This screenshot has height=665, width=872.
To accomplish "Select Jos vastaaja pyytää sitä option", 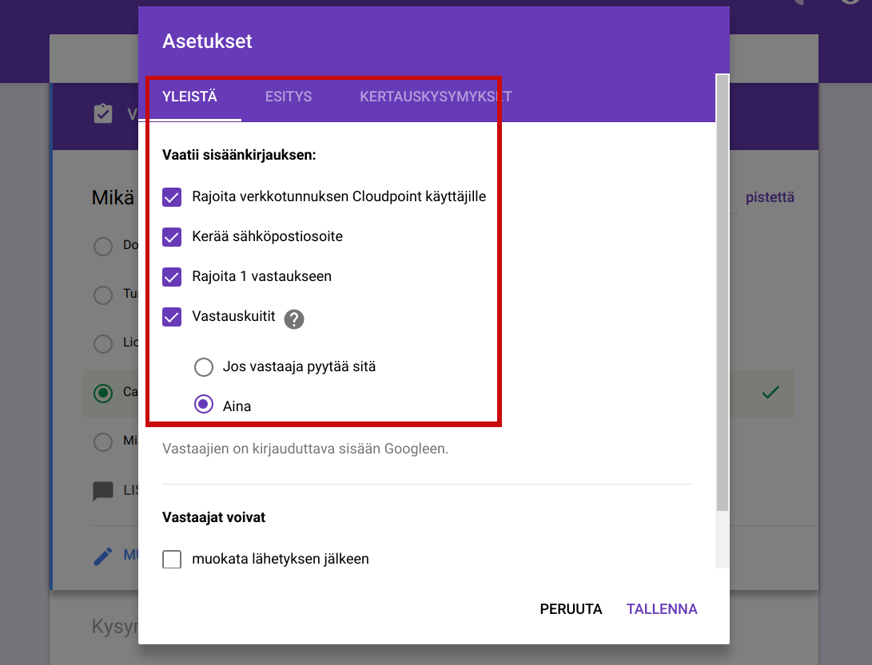I will [x=204, y=367].
